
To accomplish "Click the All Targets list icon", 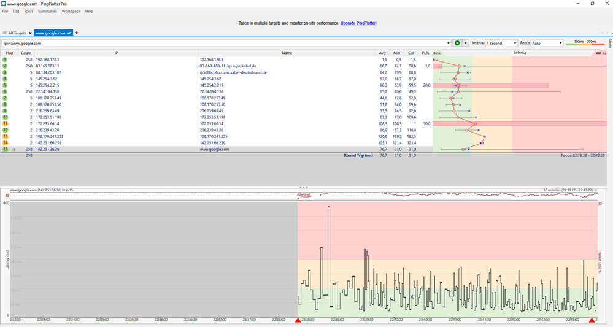I will tap(5, 33).
